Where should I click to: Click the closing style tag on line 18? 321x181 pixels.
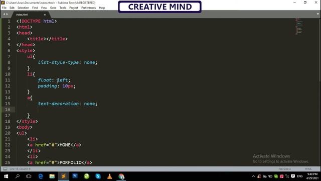[27, 121]
